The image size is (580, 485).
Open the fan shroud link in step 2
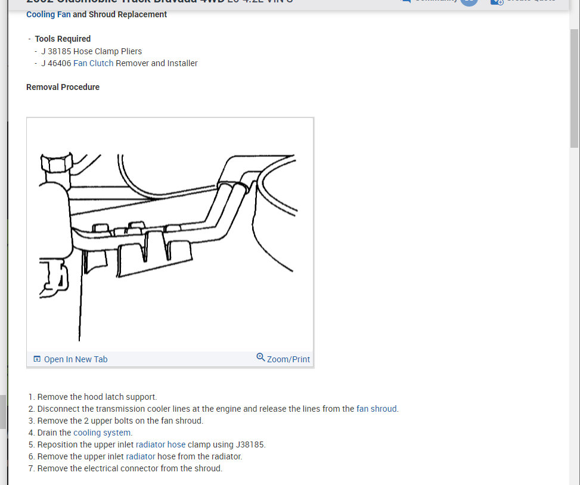[x=377, y=409]
